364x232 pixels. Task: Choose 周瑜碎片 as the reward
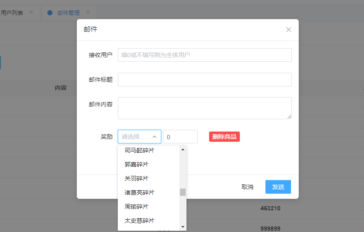coord(137,206)
